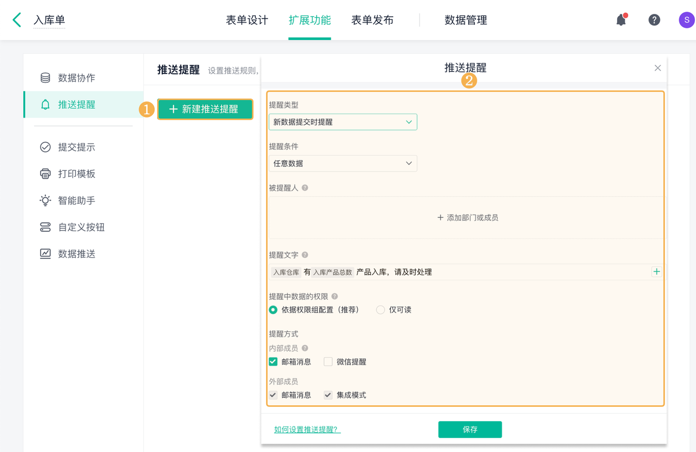696x452 pixels.
Task: Select the 仅可读 radio option
Action: (x=380, y=310)
